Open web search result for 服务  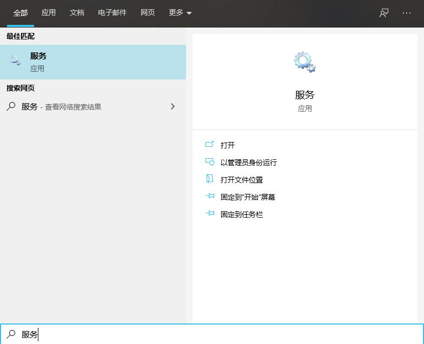pyautogui.click(x=93, y=107)
